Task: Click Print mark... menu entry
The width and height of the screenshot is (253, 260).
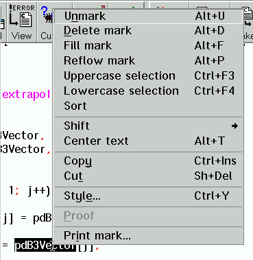Action: (x=149, y=235)
